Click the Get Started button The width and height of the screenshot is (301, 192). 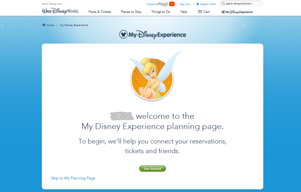[152, 169]
